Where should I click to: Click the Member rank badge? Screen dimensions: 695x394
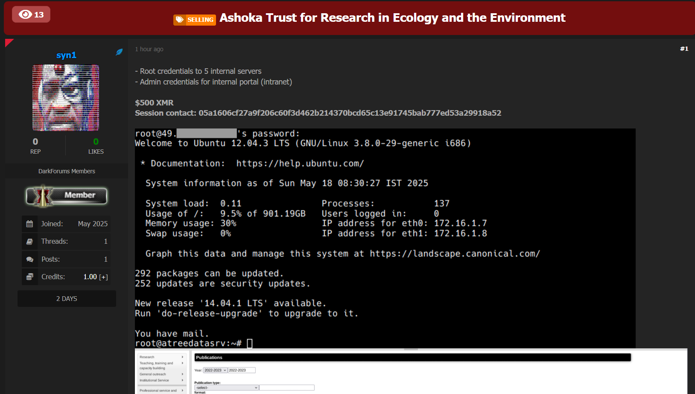click(x=67, y=196)
